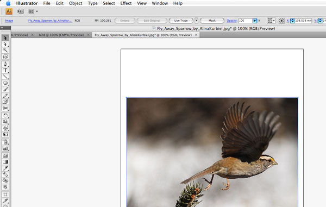Select the Column Graph tool
The height and width of the screenshot is (207, 326).
[5, 148]
